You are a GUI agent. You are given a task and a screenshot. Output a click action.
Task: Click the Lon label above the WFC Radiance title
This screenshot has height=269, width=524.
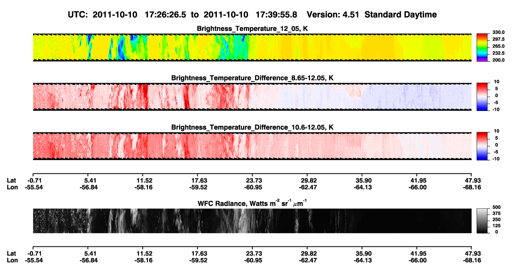(x=12, y=187)
